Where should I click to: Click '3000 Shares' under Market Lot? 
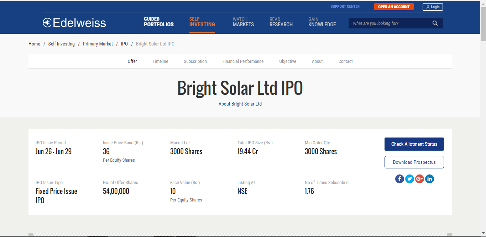pos(186,151)
